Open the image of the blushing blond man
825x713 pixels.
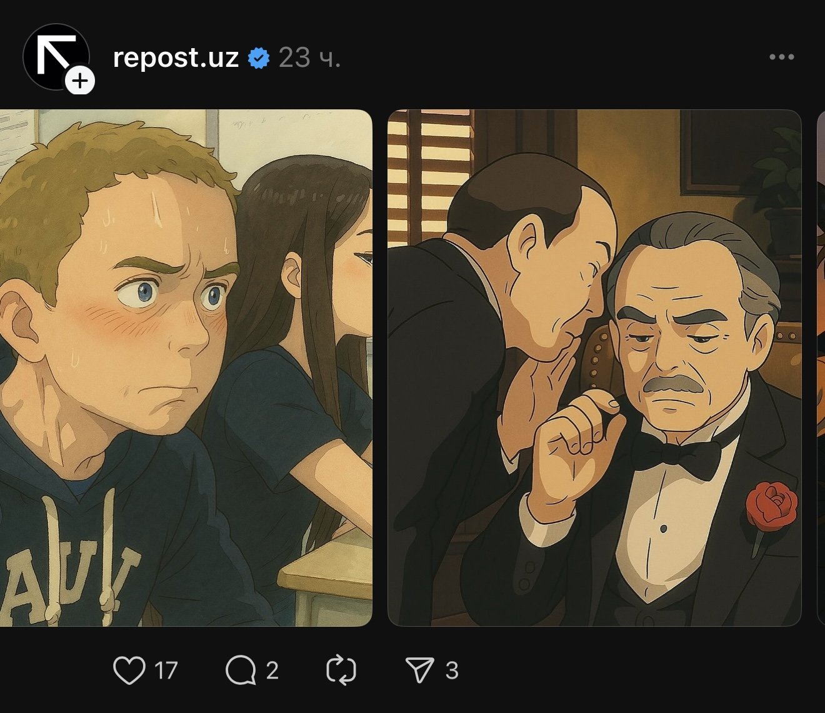(186, 367)
